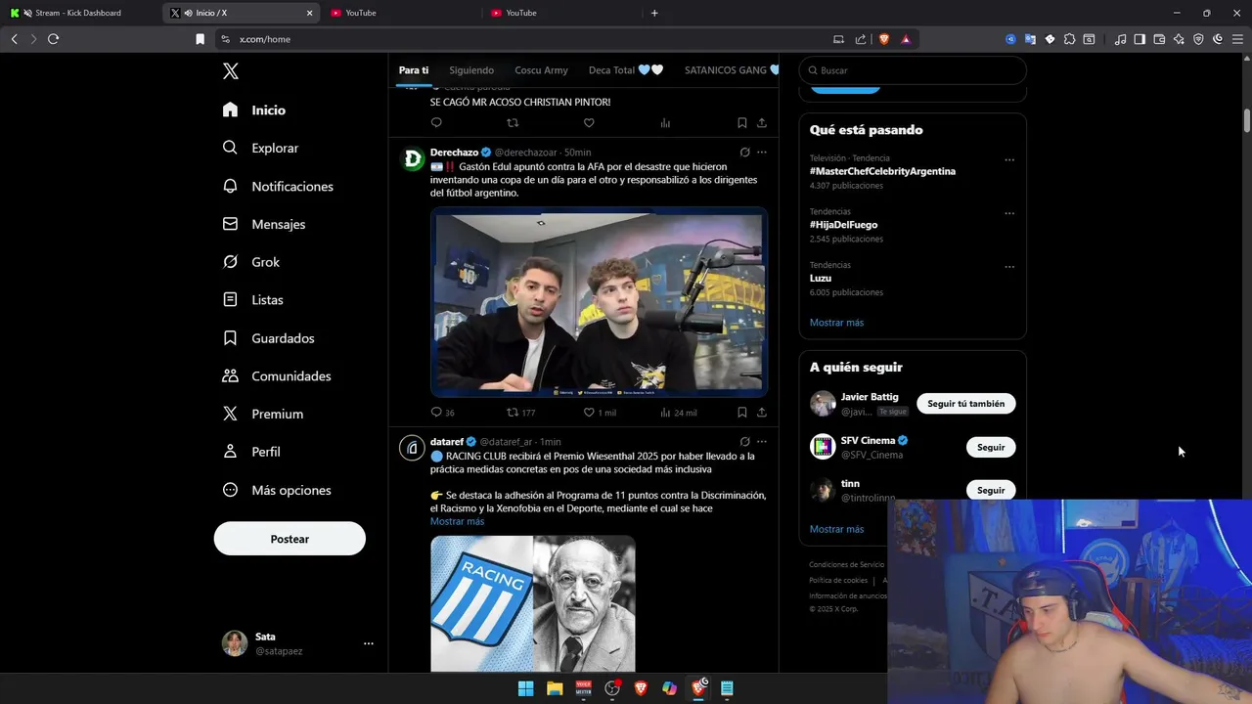1252x704 pixels.
Task: Reload the page in browser toolbar
Action: 53,39
